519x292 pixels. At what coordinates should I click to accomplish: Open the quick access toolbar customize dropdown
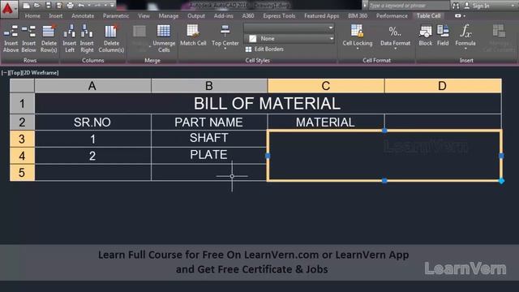[x=112, y=6]
